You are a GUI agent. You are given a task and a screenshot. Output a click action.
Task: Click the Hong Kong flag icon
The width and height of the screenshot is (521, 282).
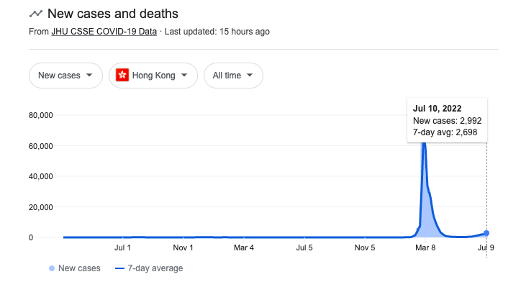click(x=122, y=75)
